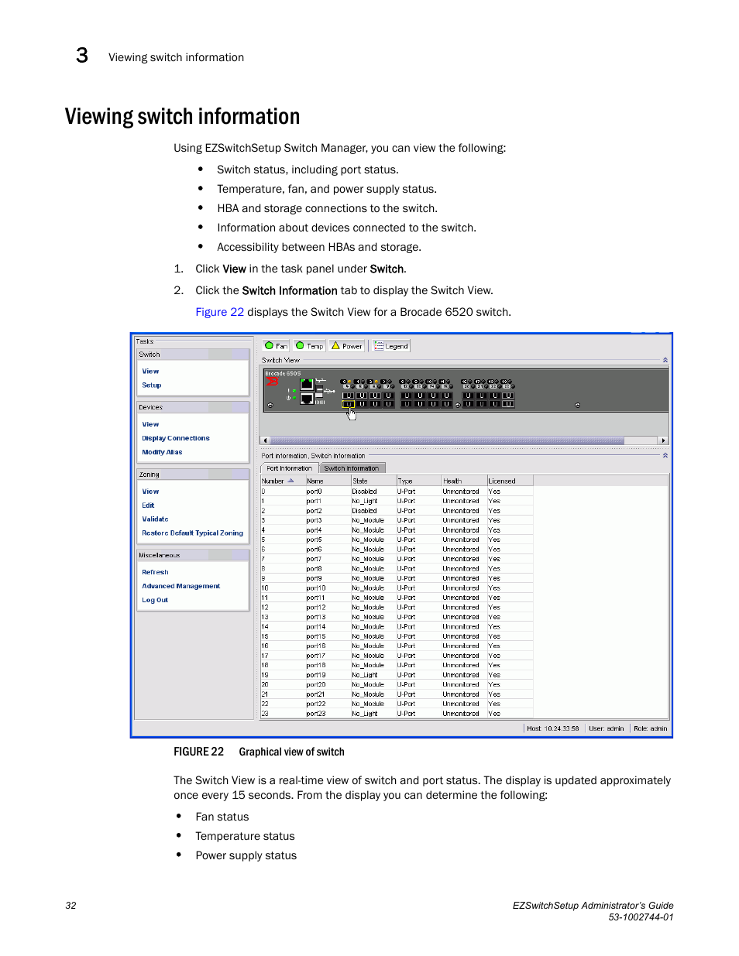739x956 pixels.
Task: Click right arrow of Switch View scrollbar
Action: [663, 440]
